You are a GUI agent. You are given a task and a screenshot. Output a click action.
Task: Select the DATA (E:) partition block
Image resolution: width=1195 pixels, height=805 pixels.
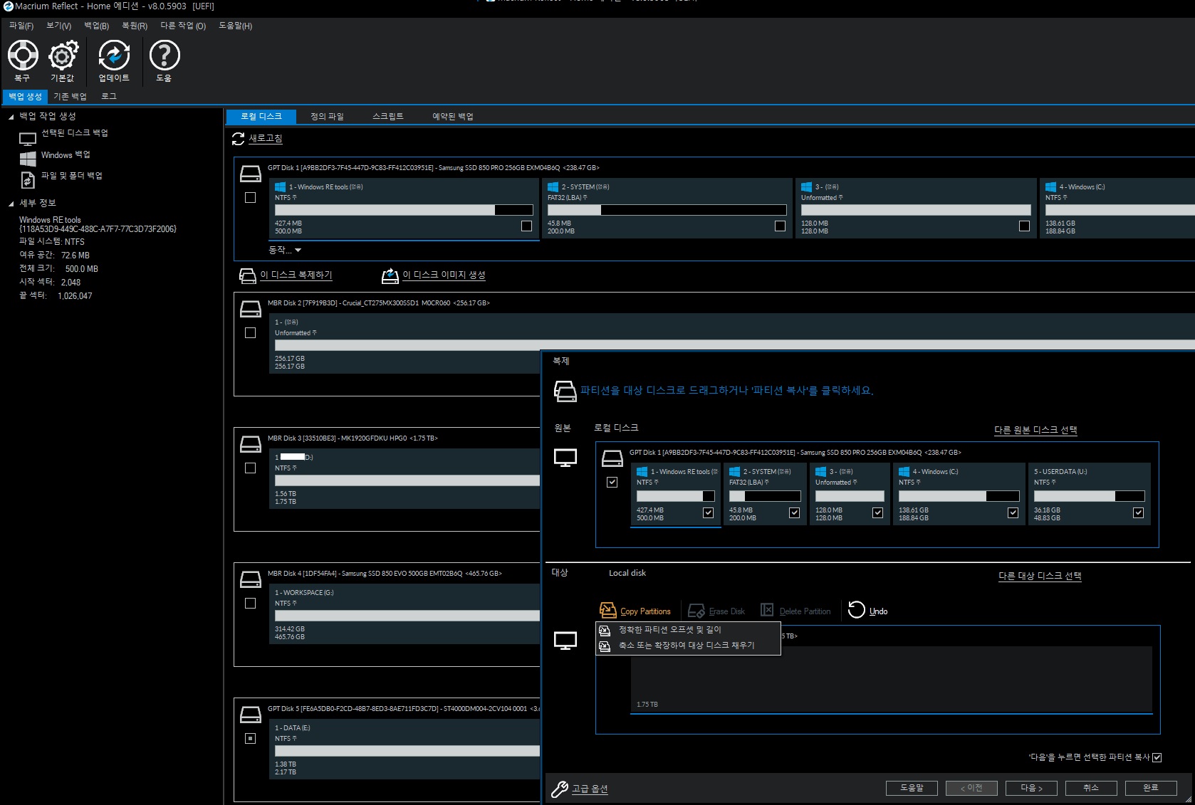coord(405,749)
